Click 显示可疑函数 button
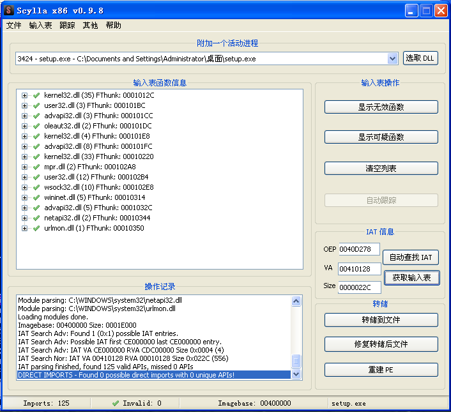 coord(381,137)
